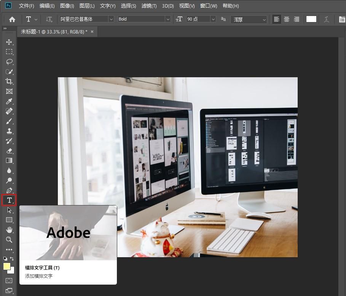Click the 90 点 font size field
The height and width of the screenshot is (296, 346).
[198, 19]
